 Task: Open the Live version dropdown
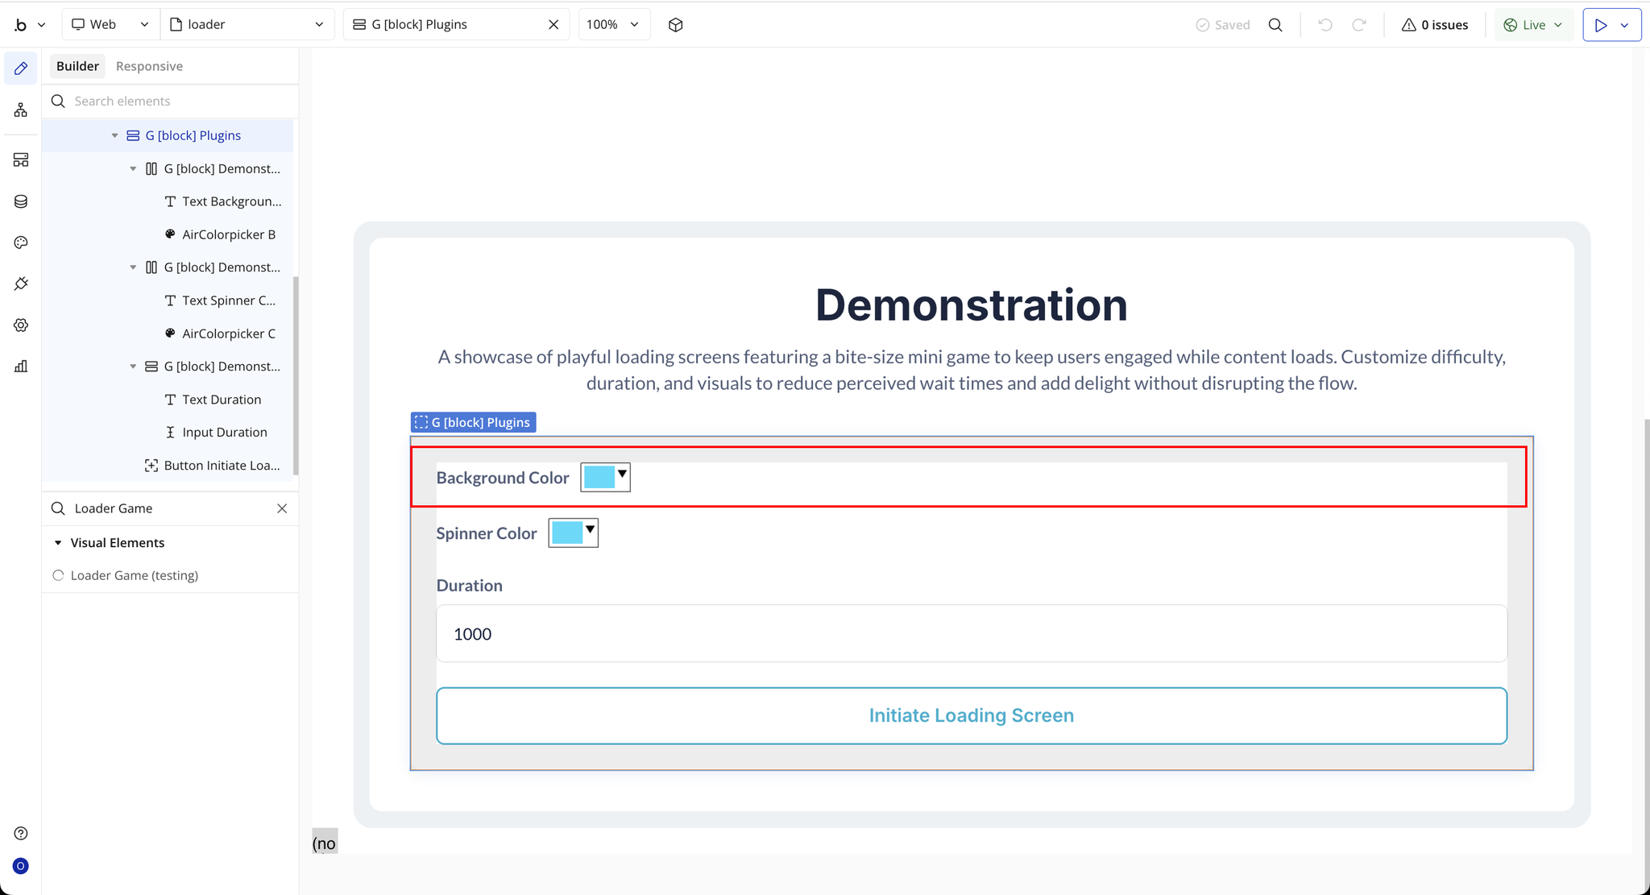pyautogui.click(x=1533, y=25)
